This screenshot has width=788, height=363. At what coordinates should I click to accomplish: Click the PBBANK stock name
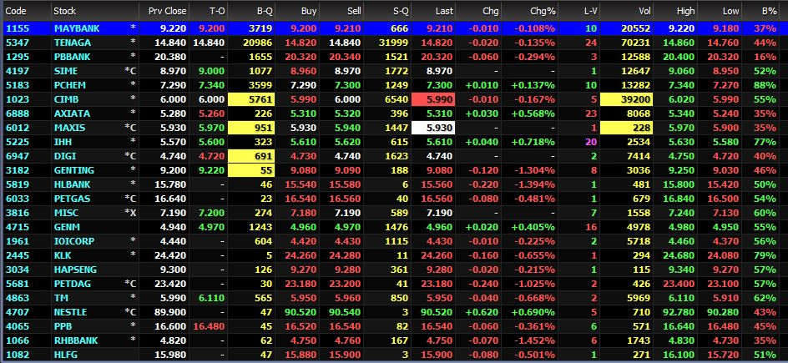tap(72, 57)
